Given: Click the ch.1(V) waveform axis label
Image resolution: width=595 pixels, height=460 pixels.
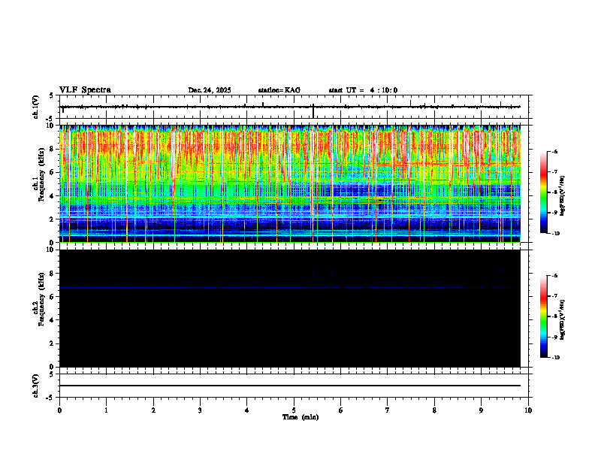Looking at the screenshot, I should point(35,107).
